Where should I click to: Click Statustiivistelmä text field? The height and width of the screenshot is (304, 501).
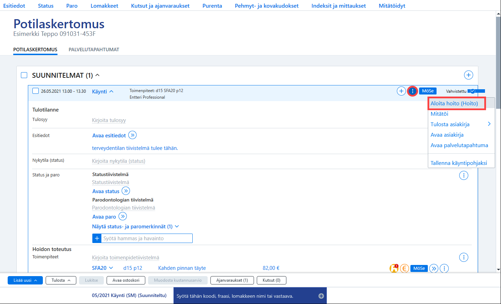pos(110,182)
